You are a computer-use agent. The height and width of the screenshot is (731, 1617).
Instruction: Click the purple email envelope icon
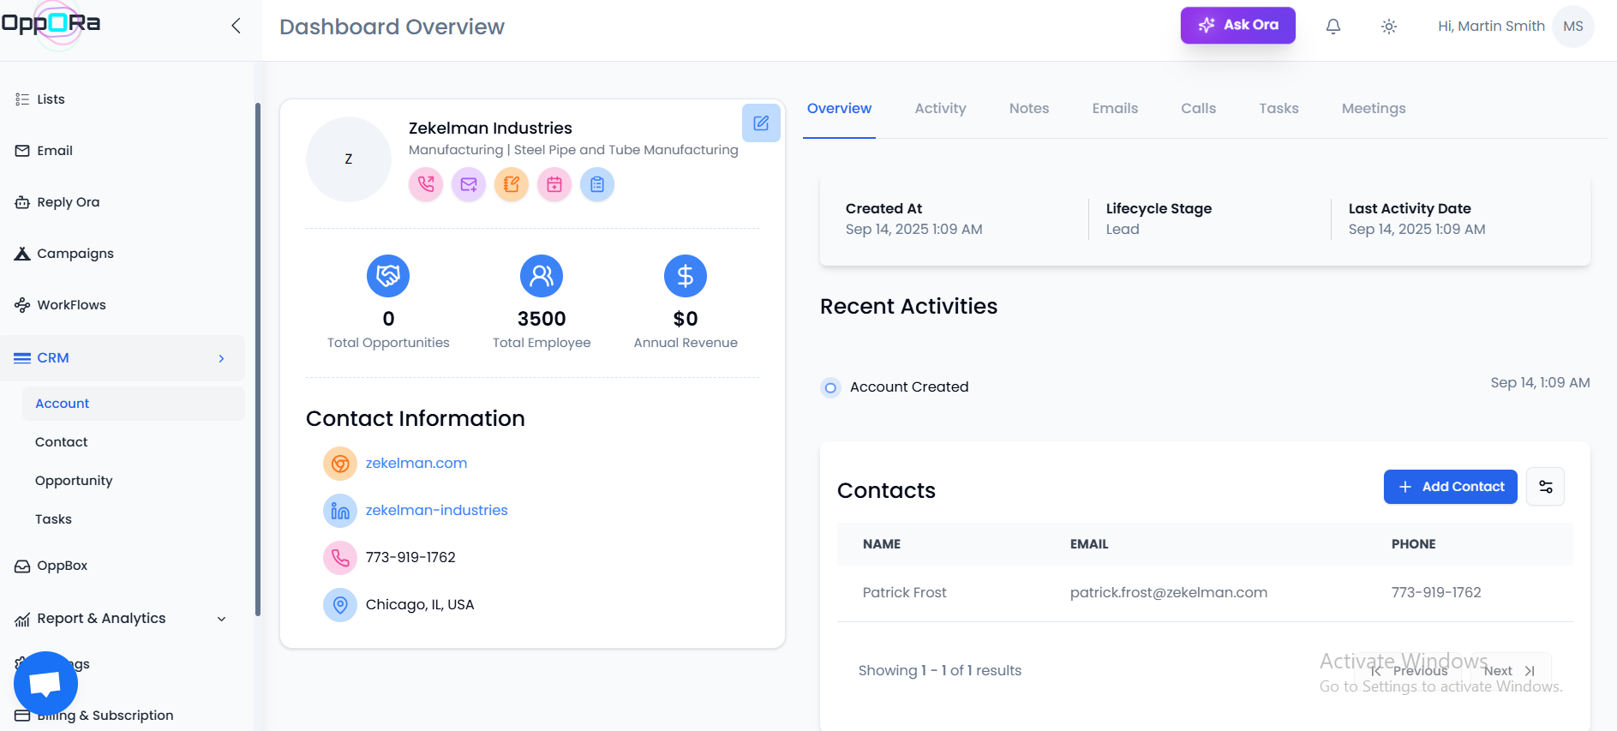(469, 184)
